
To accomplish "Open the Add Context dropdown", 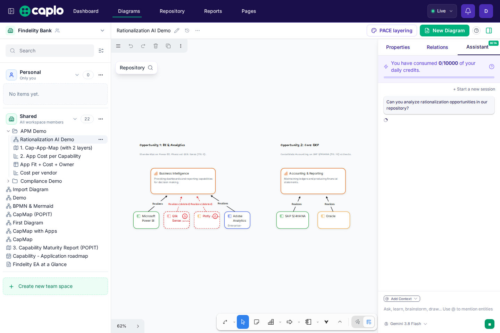I will click(402, 299).
